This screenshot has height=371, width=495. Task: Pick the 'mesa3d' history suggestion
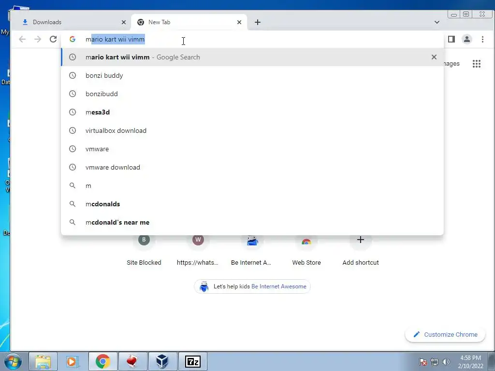tap(252, 112)
